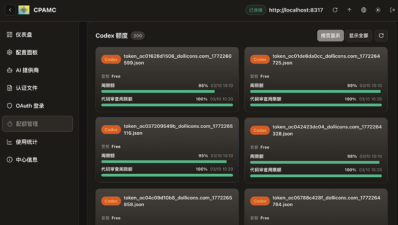Click the 仪表盘 grid icon
The image size is (398, 225).
[9, 35]
